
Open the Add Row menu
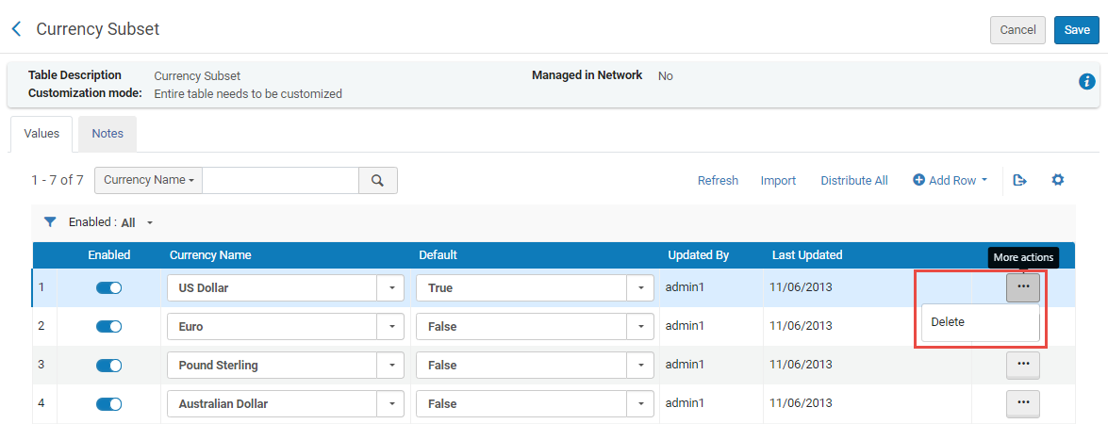pyautogui.click(x=951, y=181)
